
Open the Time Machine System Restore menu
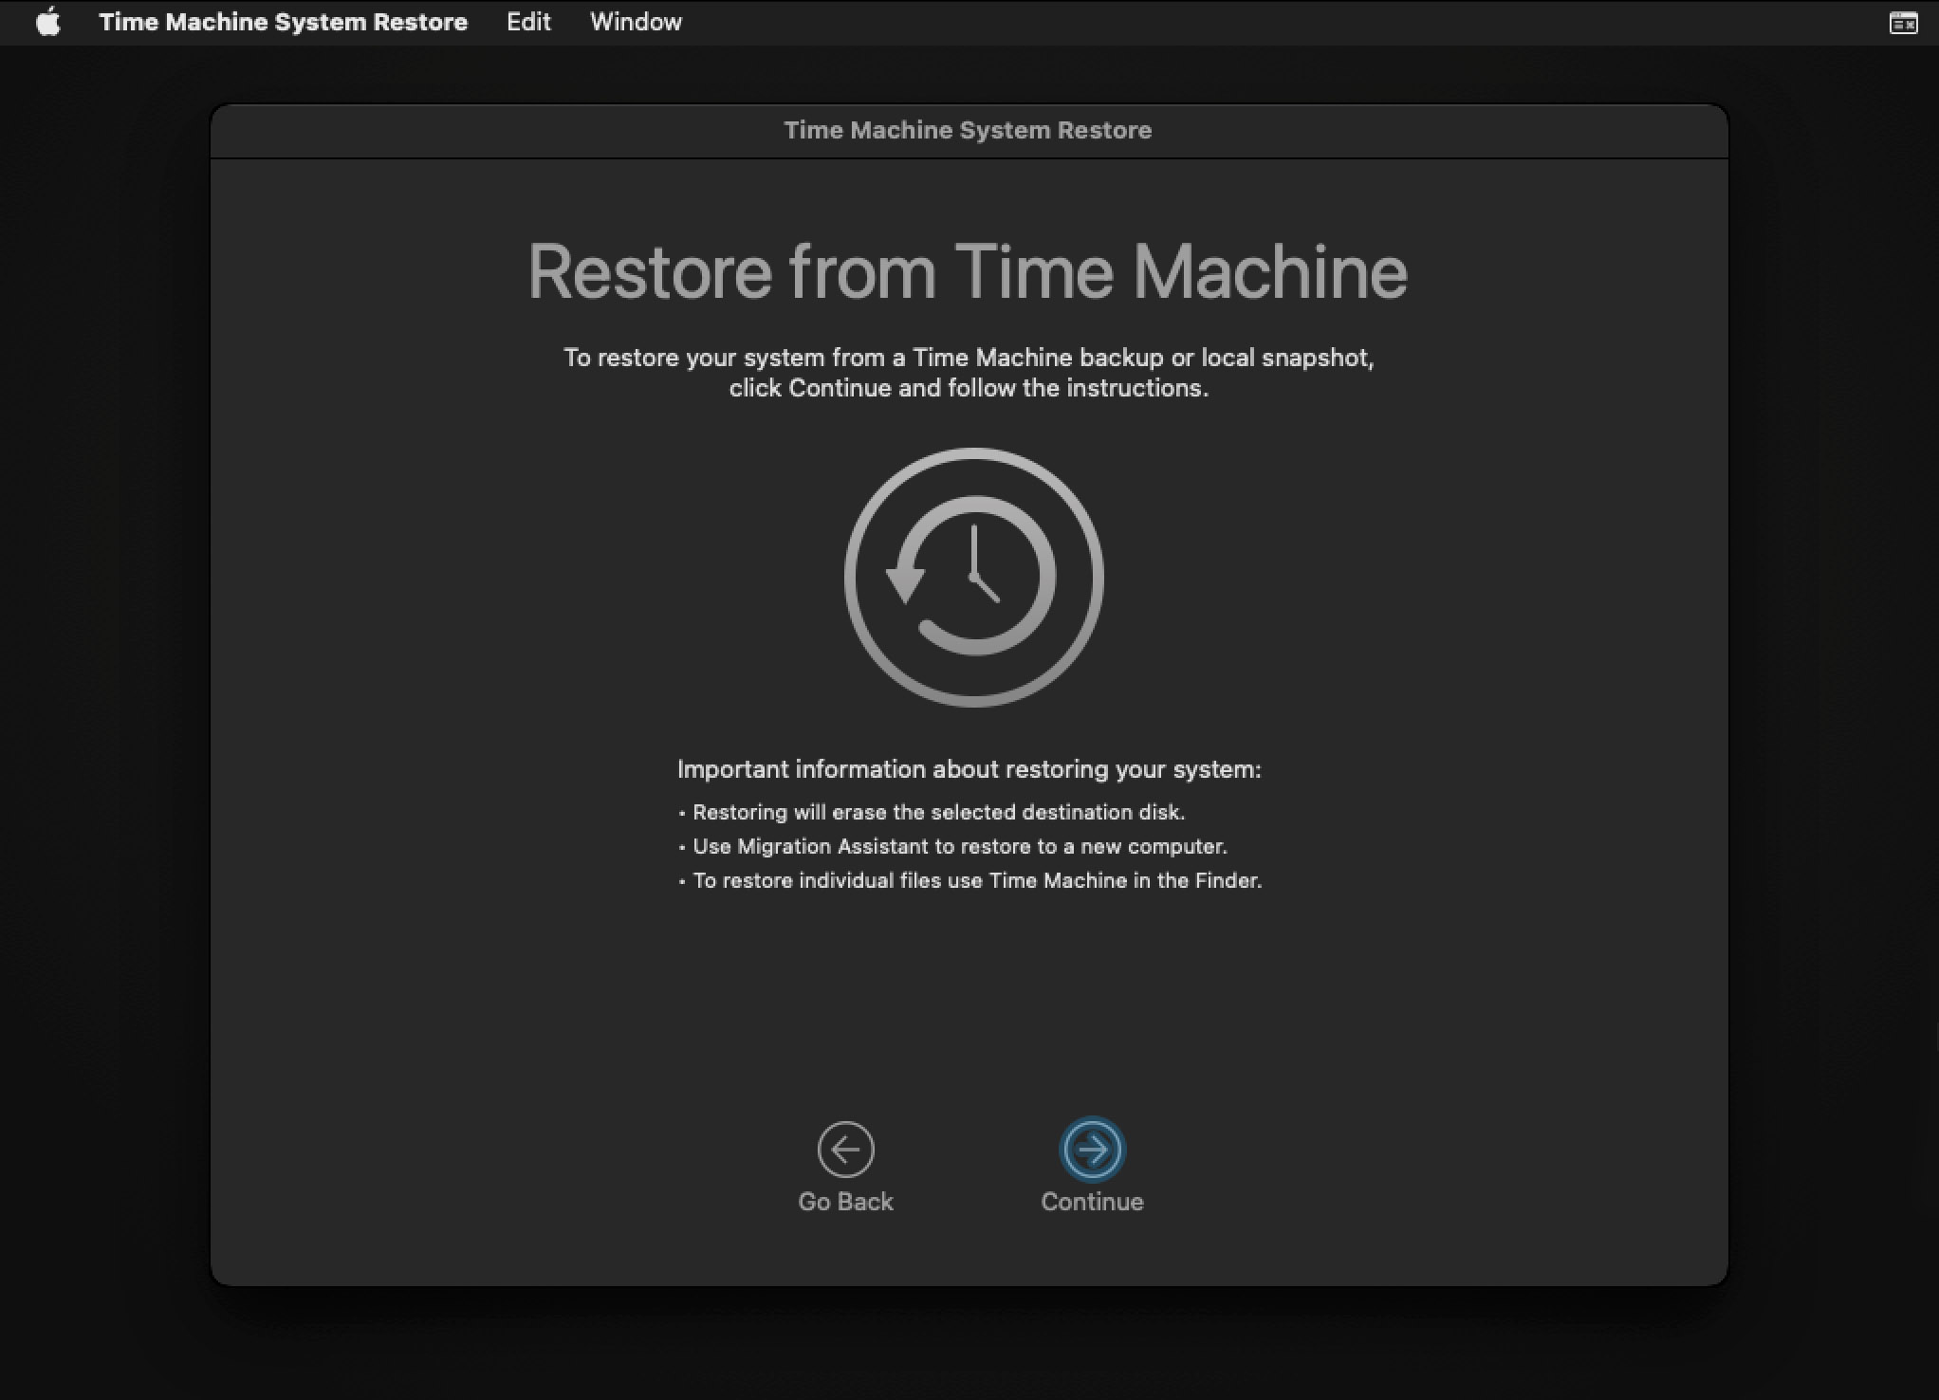pyautogui.click(x=283, y=22)
